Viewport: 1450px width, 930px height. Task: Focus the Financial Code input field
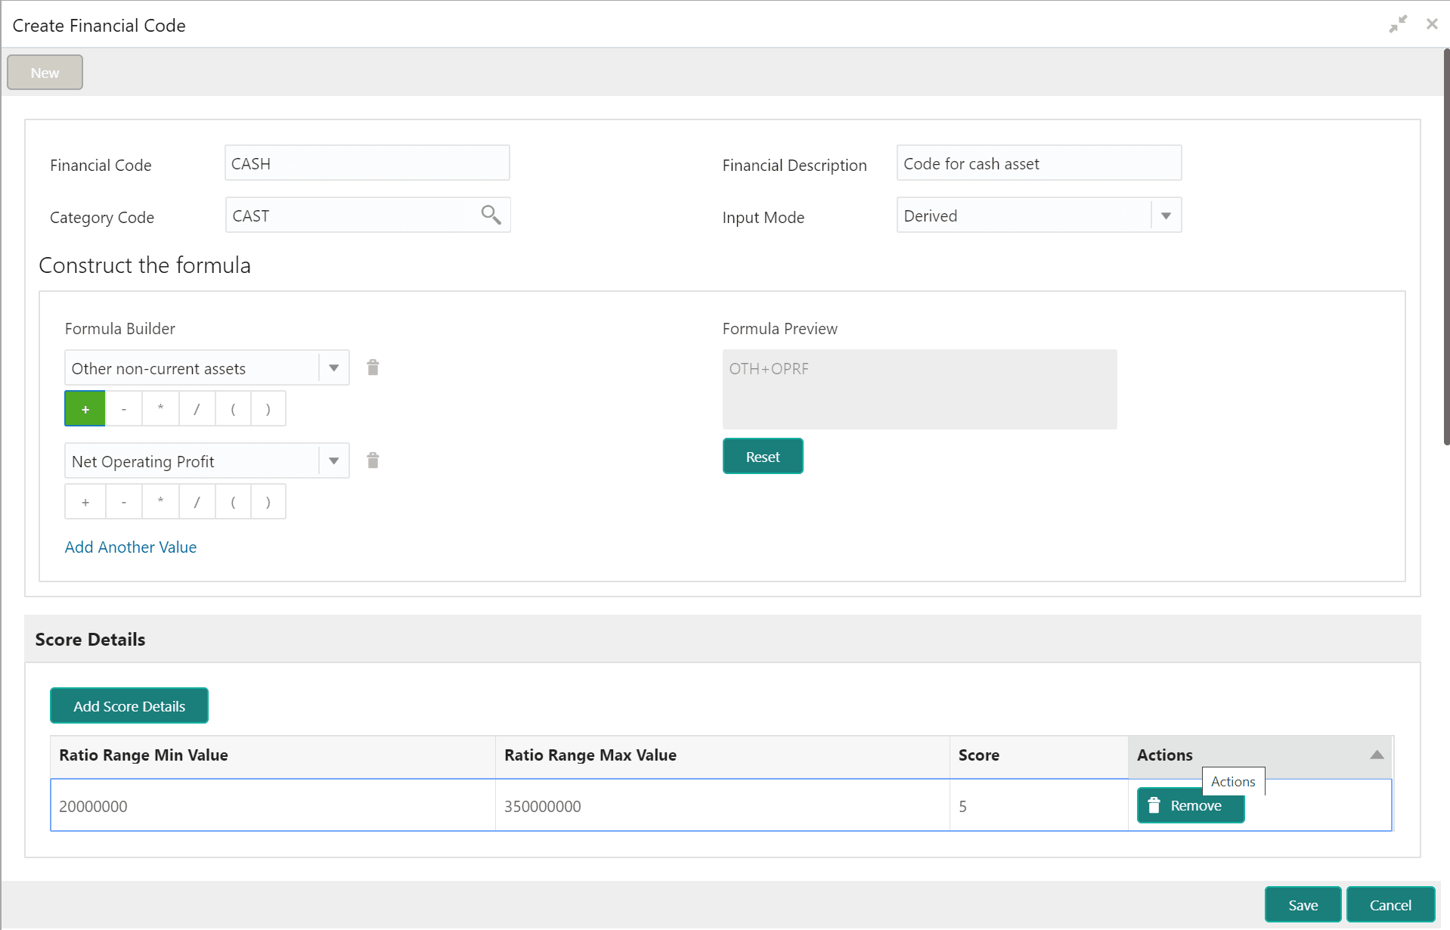point(367,163)
